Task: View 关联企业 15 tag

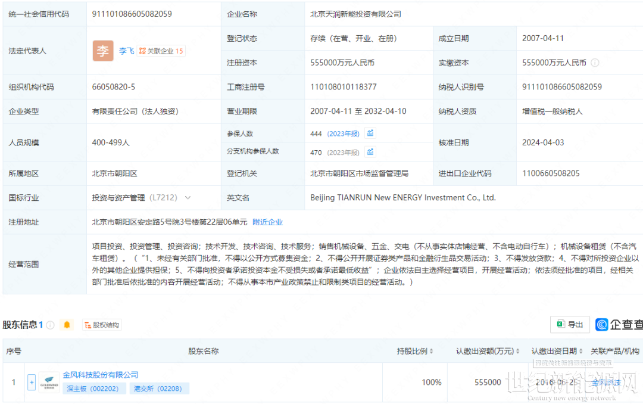Action: pyautogui.click(x=161, y=51)
